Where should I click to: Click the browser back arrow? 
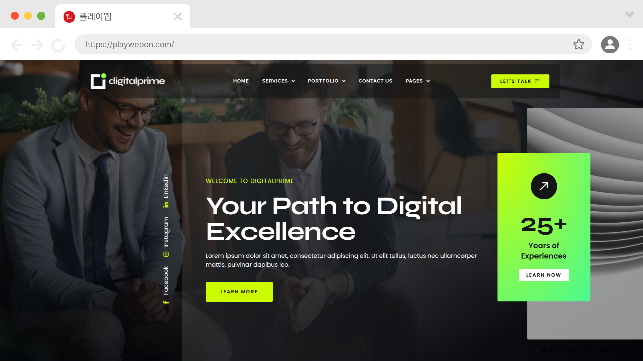tap(17, 45)
